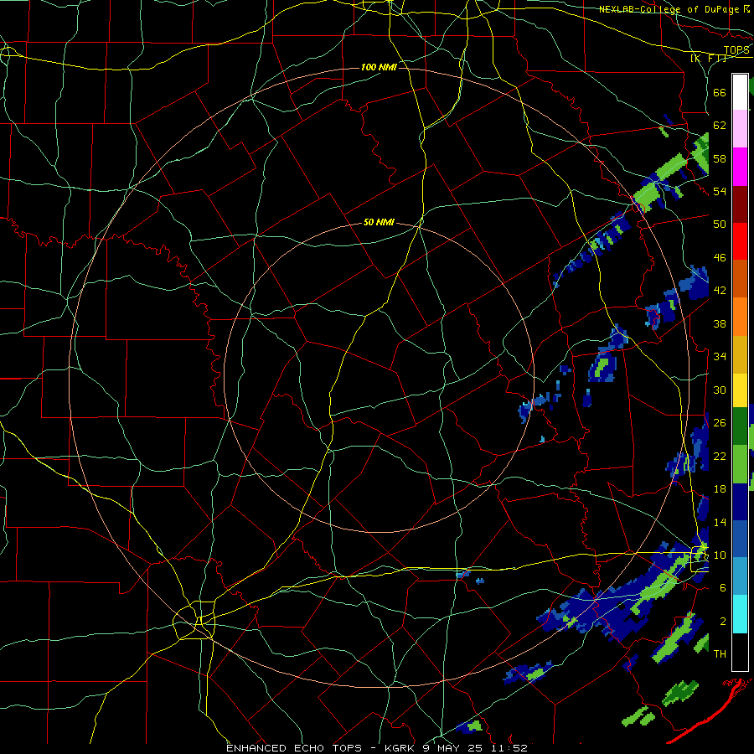Click the magenta swatch in the color scale

coord(740,167)
